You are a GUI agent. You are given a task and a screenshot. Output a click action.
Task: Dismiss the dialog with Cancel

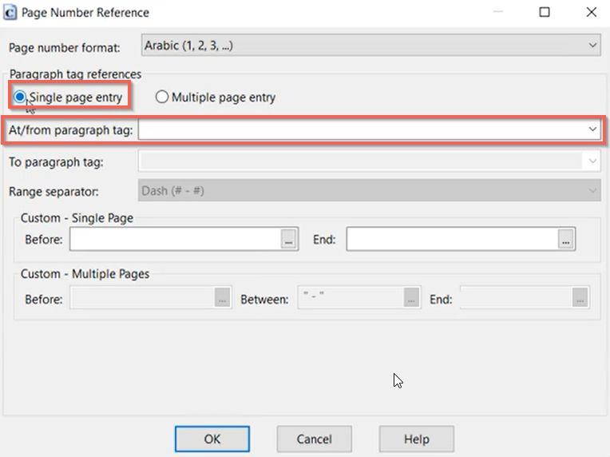click(315, 439)
